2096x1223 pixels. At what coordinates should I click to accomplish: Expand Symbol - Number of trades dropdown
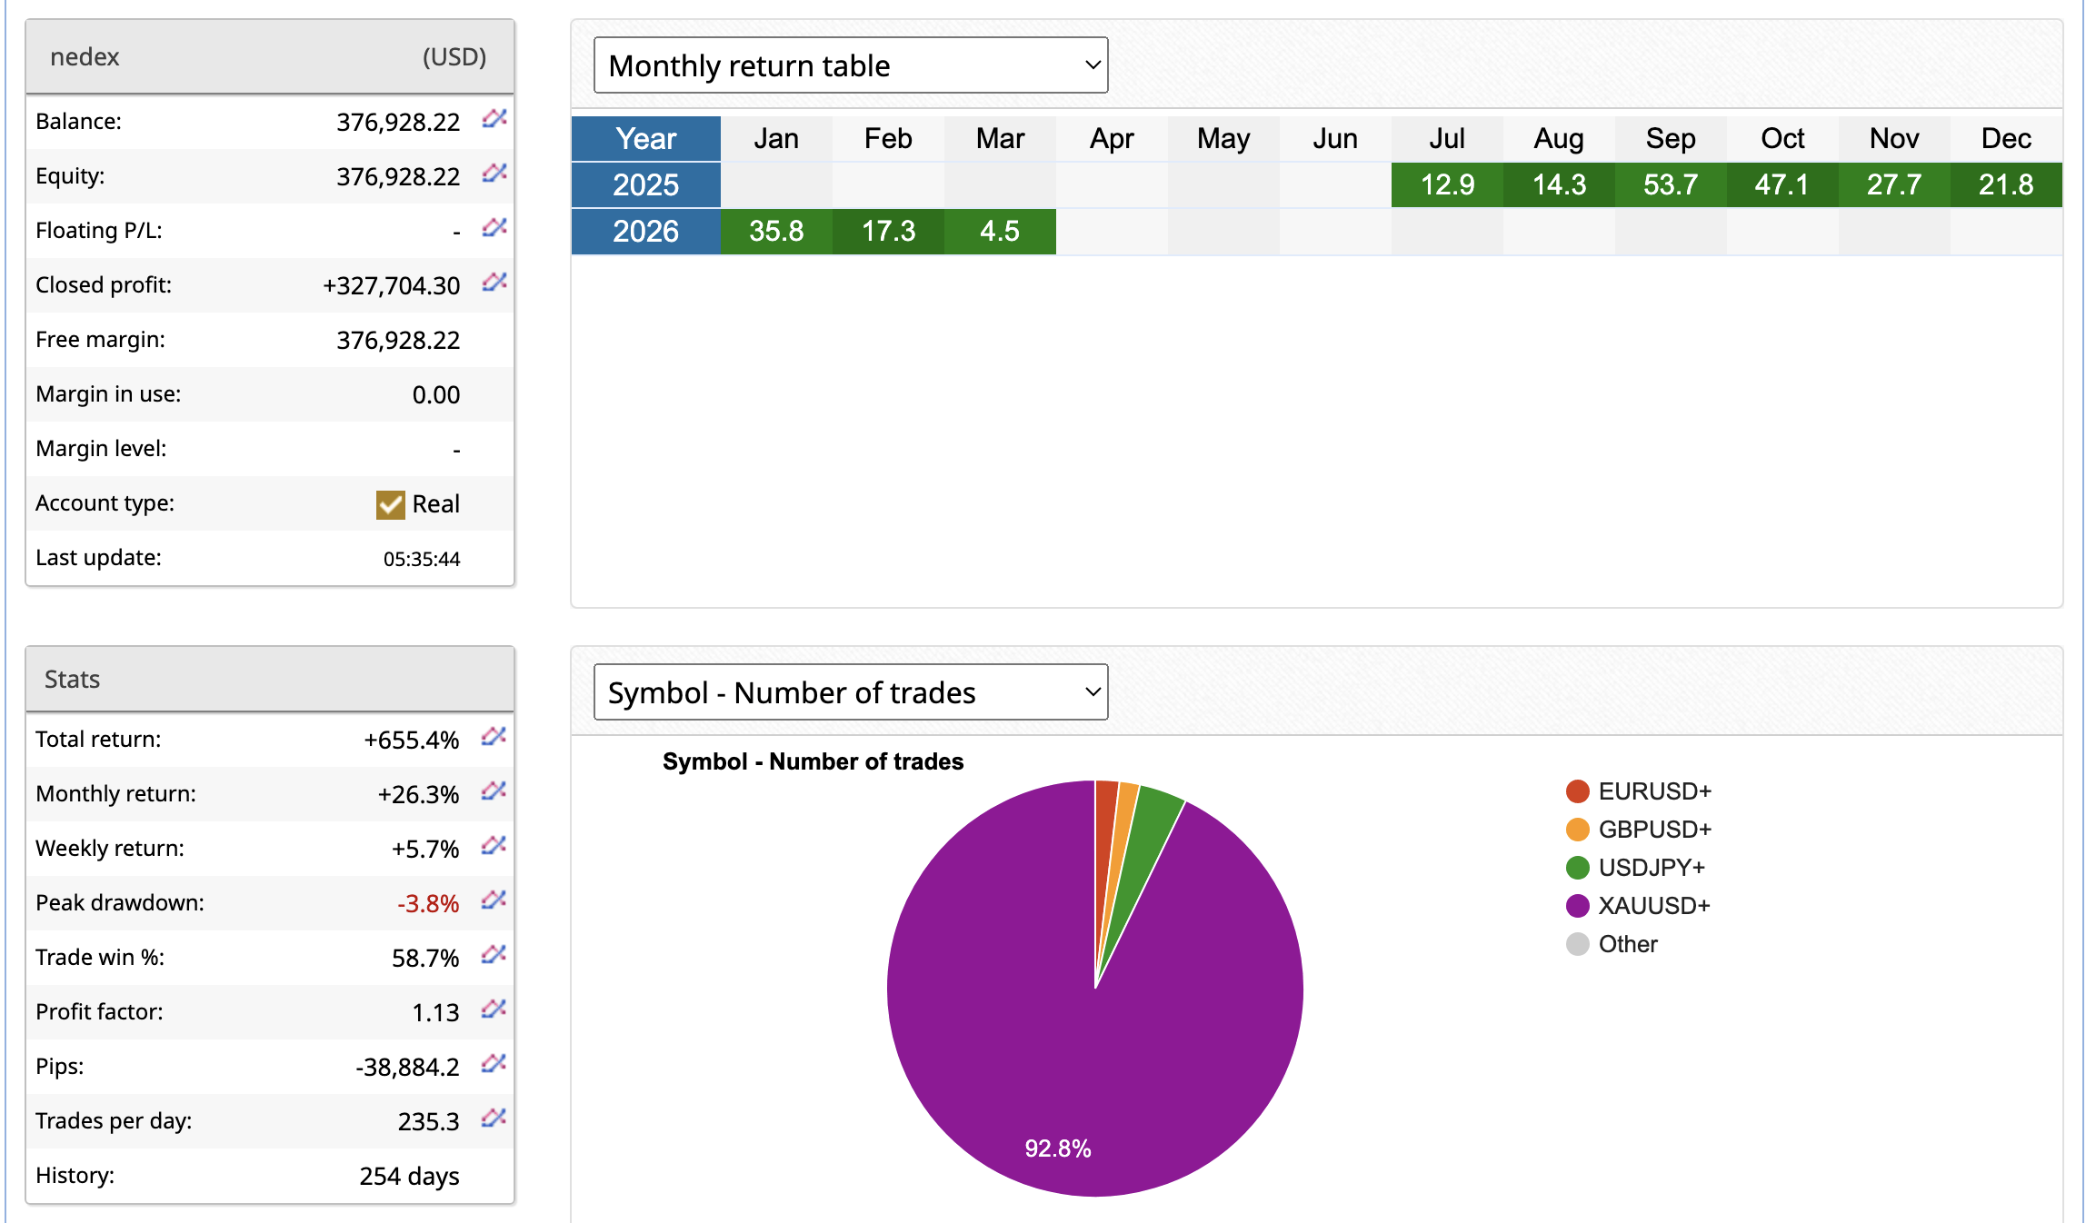click(850, 692)
